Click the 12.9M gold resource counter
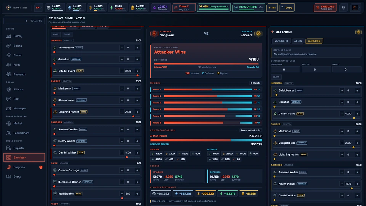Viewport: 366px width, 206px height. click(x=139, y=8)
